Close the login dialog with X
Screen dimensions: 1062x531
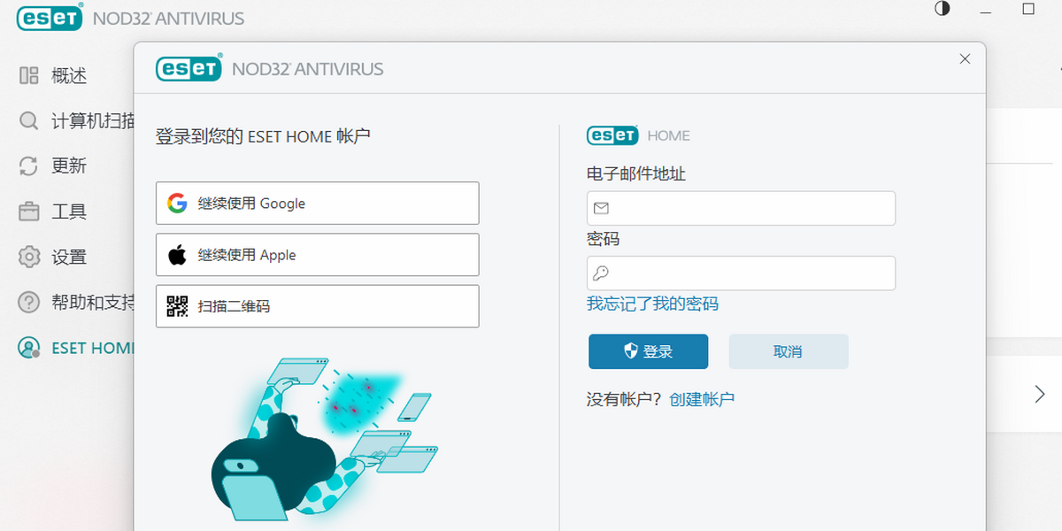point(965,58)
